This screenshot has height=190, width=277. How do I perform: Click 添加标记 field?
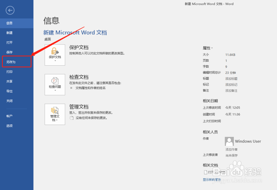click(231, 84)
